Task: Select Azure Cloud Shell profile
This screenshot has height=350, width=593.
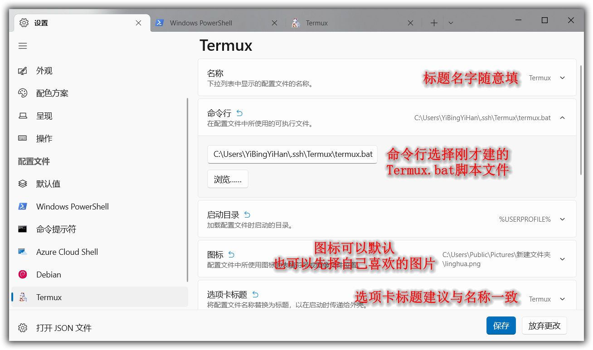Action: (x=100, y=252)
